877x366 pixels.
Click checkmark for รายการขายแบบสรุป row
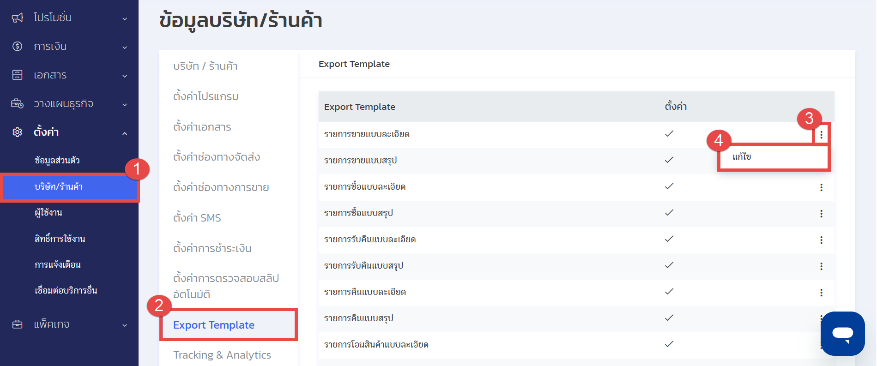click(x=669, y=160)
